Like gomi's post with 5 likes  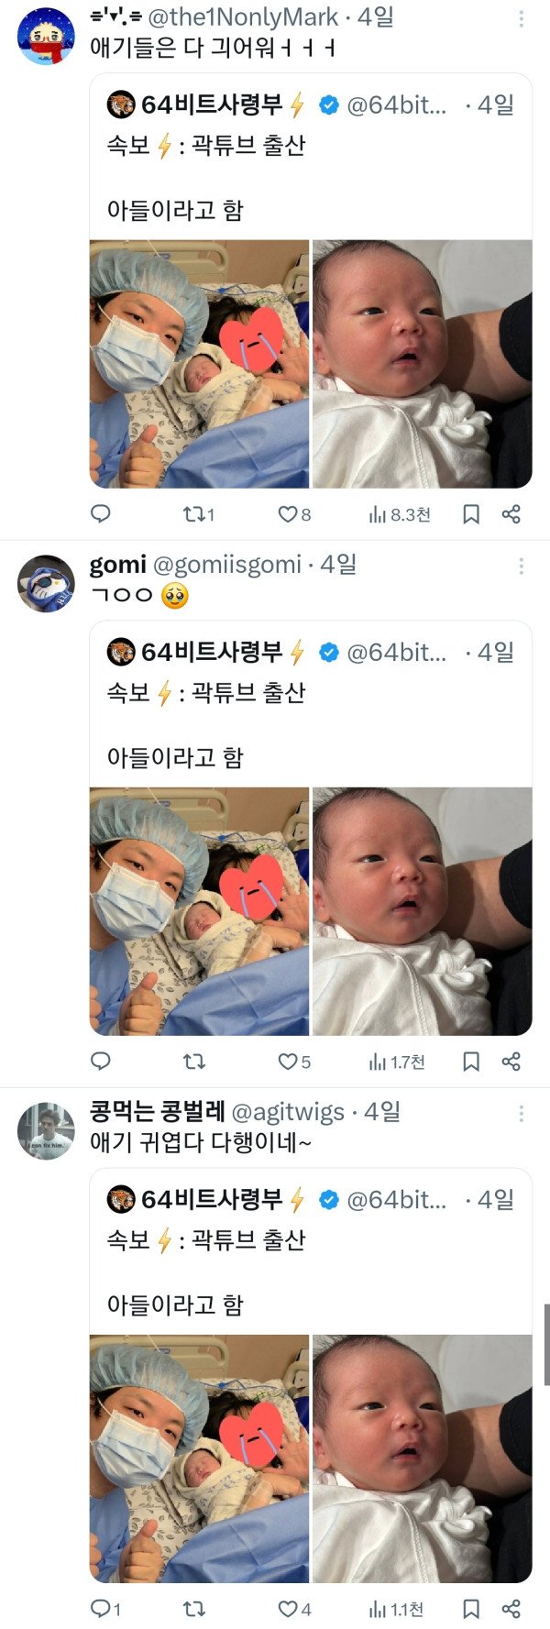[289, 1062]
